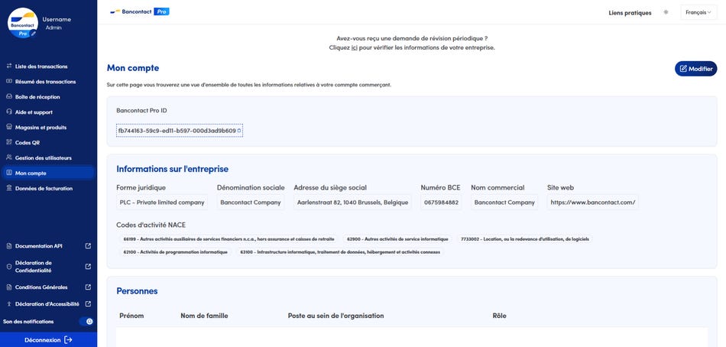Open Déclaration d'Accessibilité link

49,304
